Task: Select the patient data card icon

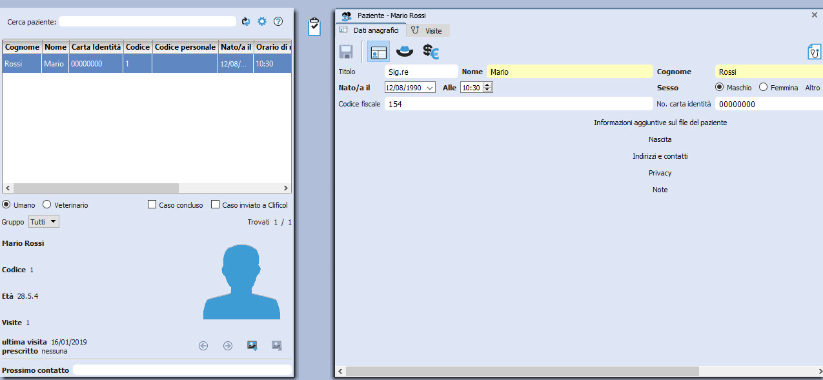Action: click(379, 52)
